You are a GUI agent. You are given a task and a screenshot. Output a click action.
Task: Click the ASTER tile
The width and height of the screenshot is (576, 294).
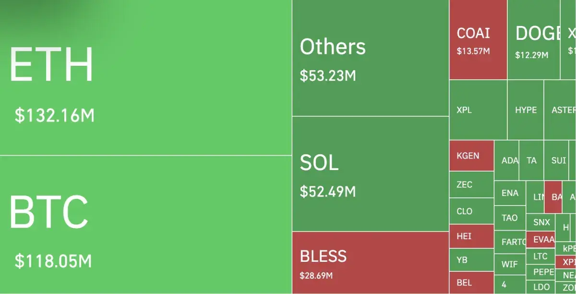(561, 110)
